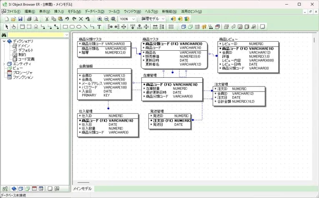Screen dimensions: 319x198
Task: Click the Print icon in the toolbar
Action: 29,19
